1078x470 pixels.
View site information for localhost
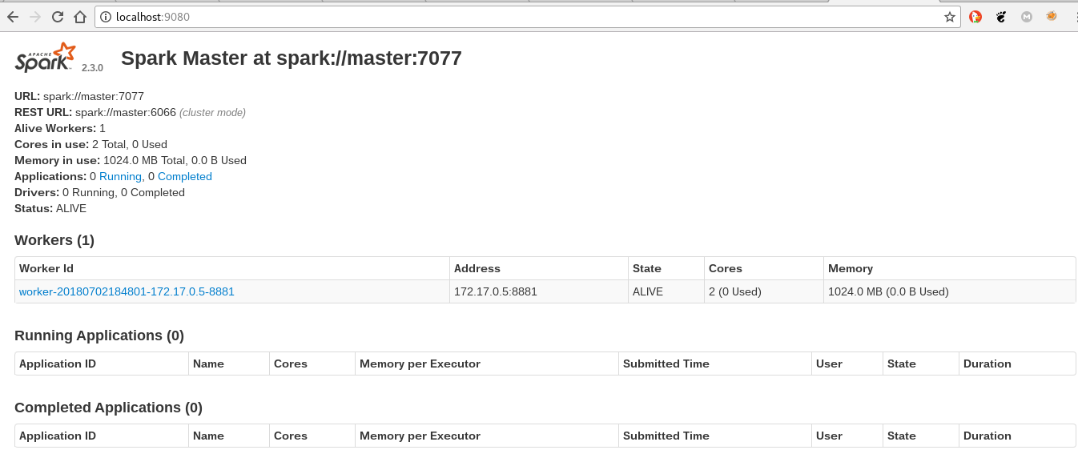107,17
